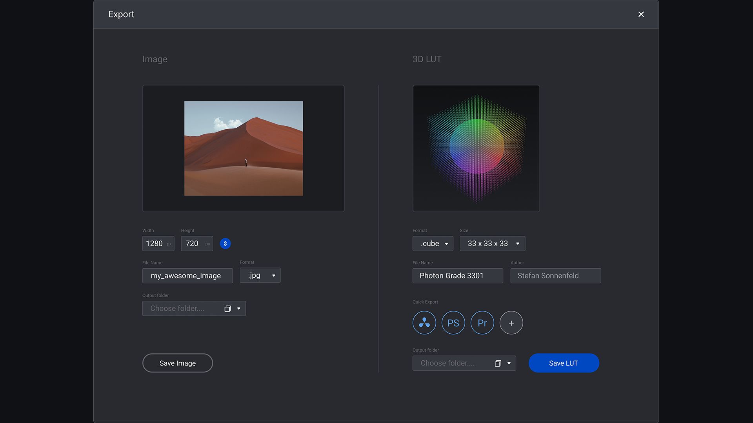Image resolution: width=753 pixels, height=423 pixels.
Task: Click the Photoshop PS quick export icon
Action: [453, 323]
